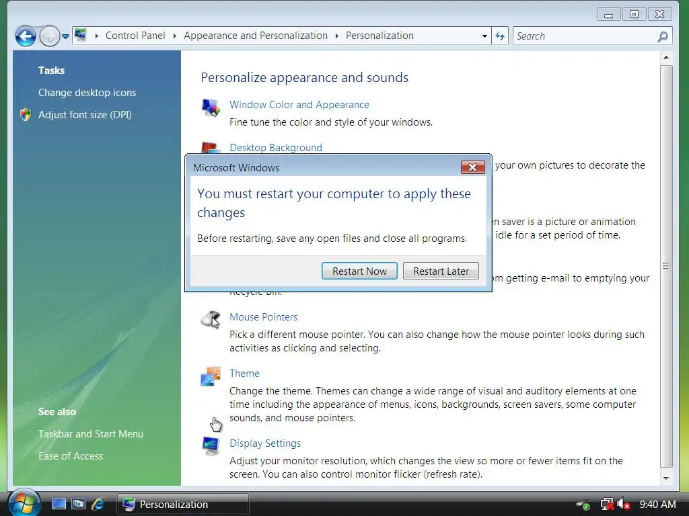Expand chevron after Appearance and Personalization
689x516 pixels.
coord(336,36)
